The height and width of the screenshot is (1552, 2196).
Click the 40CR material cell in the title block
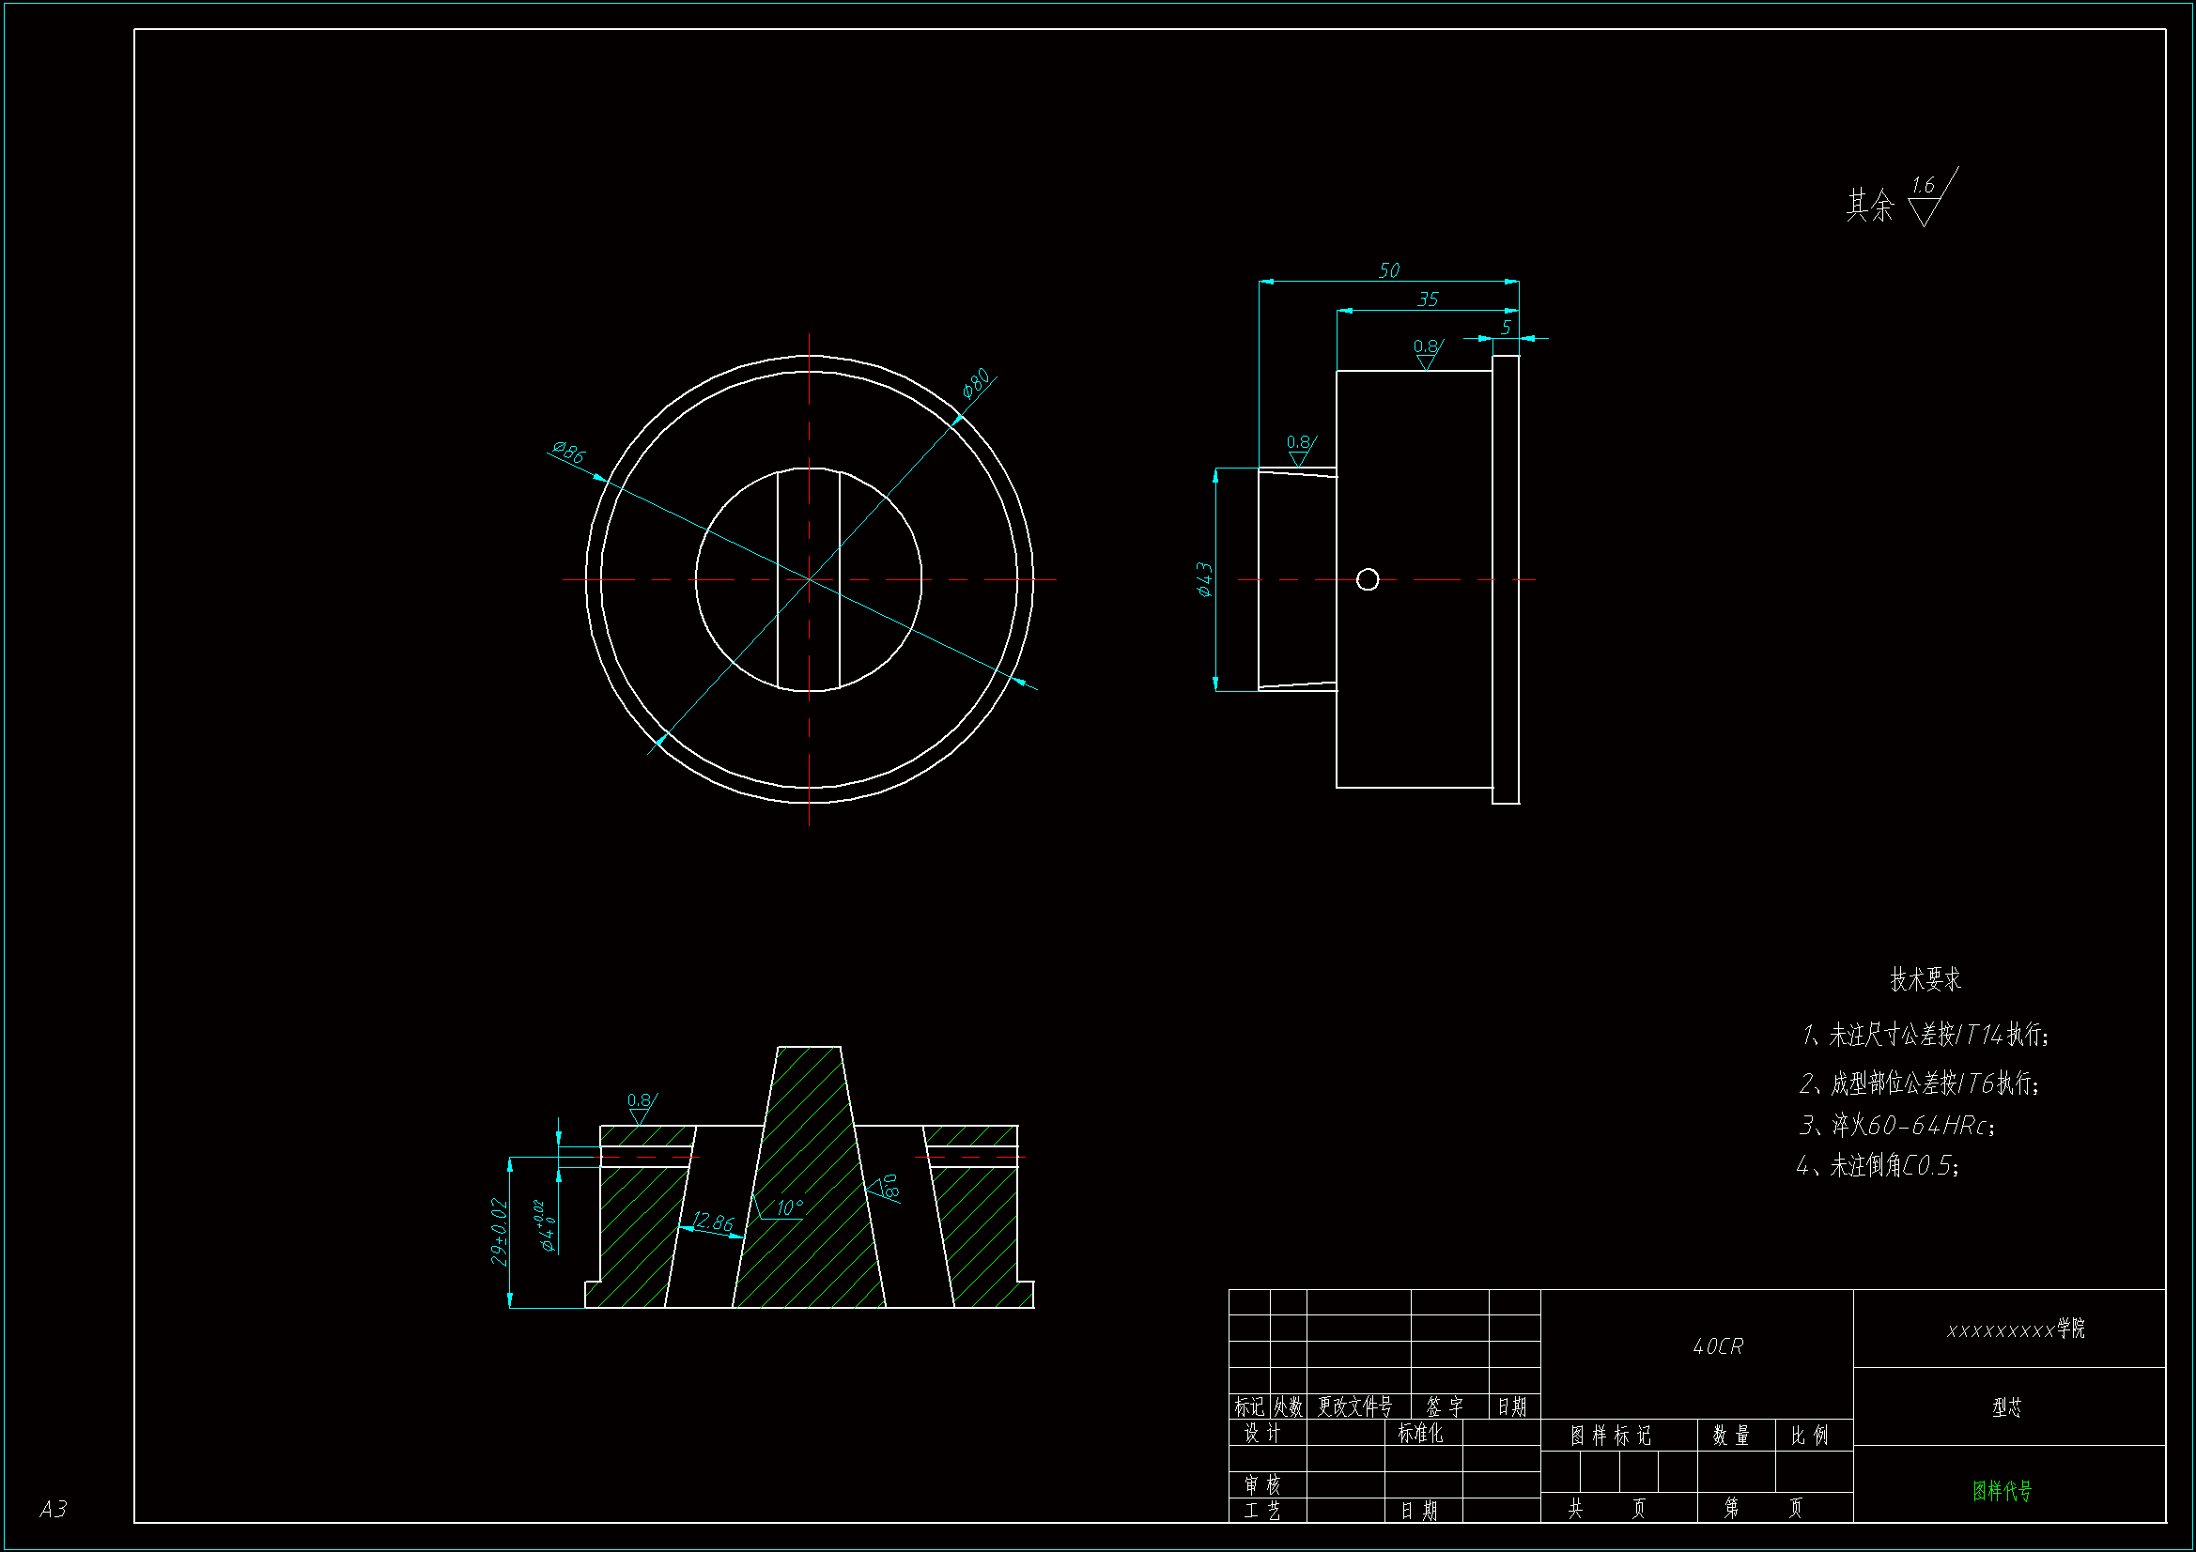click(1718, 1346)
